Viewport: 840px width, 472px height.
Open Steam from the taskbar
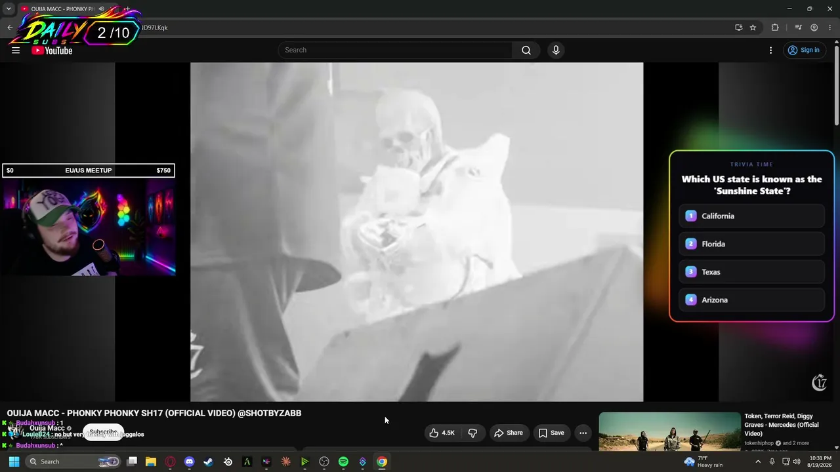pyautogui.click(x=209, y=462)
